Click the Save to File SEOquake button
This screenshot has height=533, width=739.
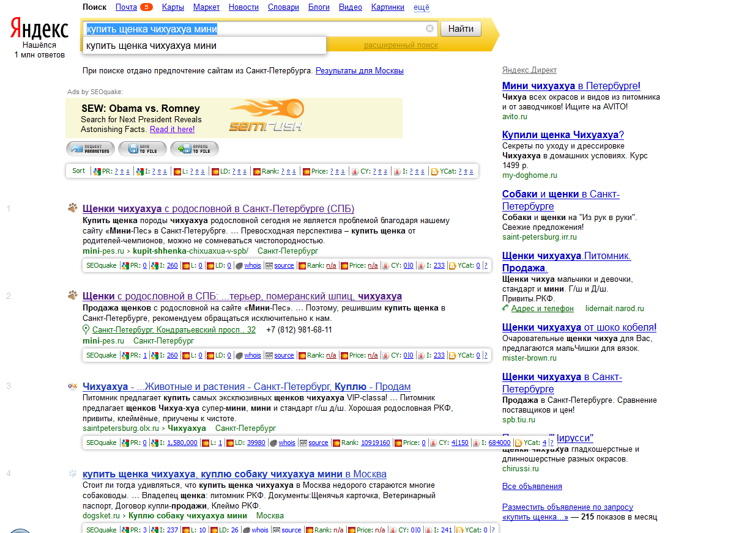pos(142,149)
